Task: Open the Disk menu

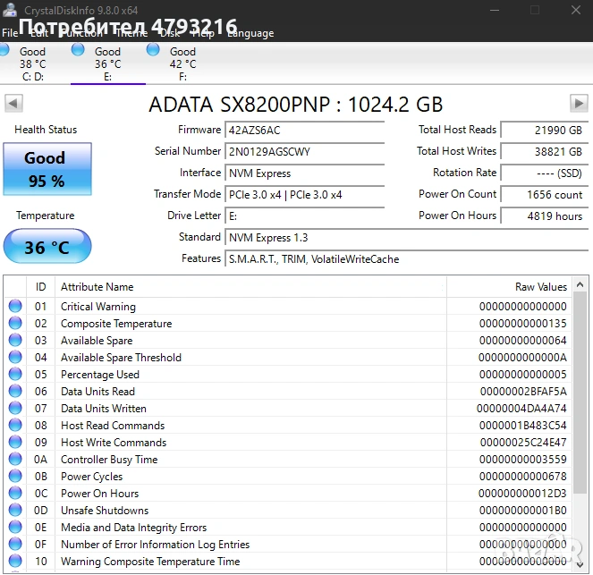Action: click(x=169, y=33)
